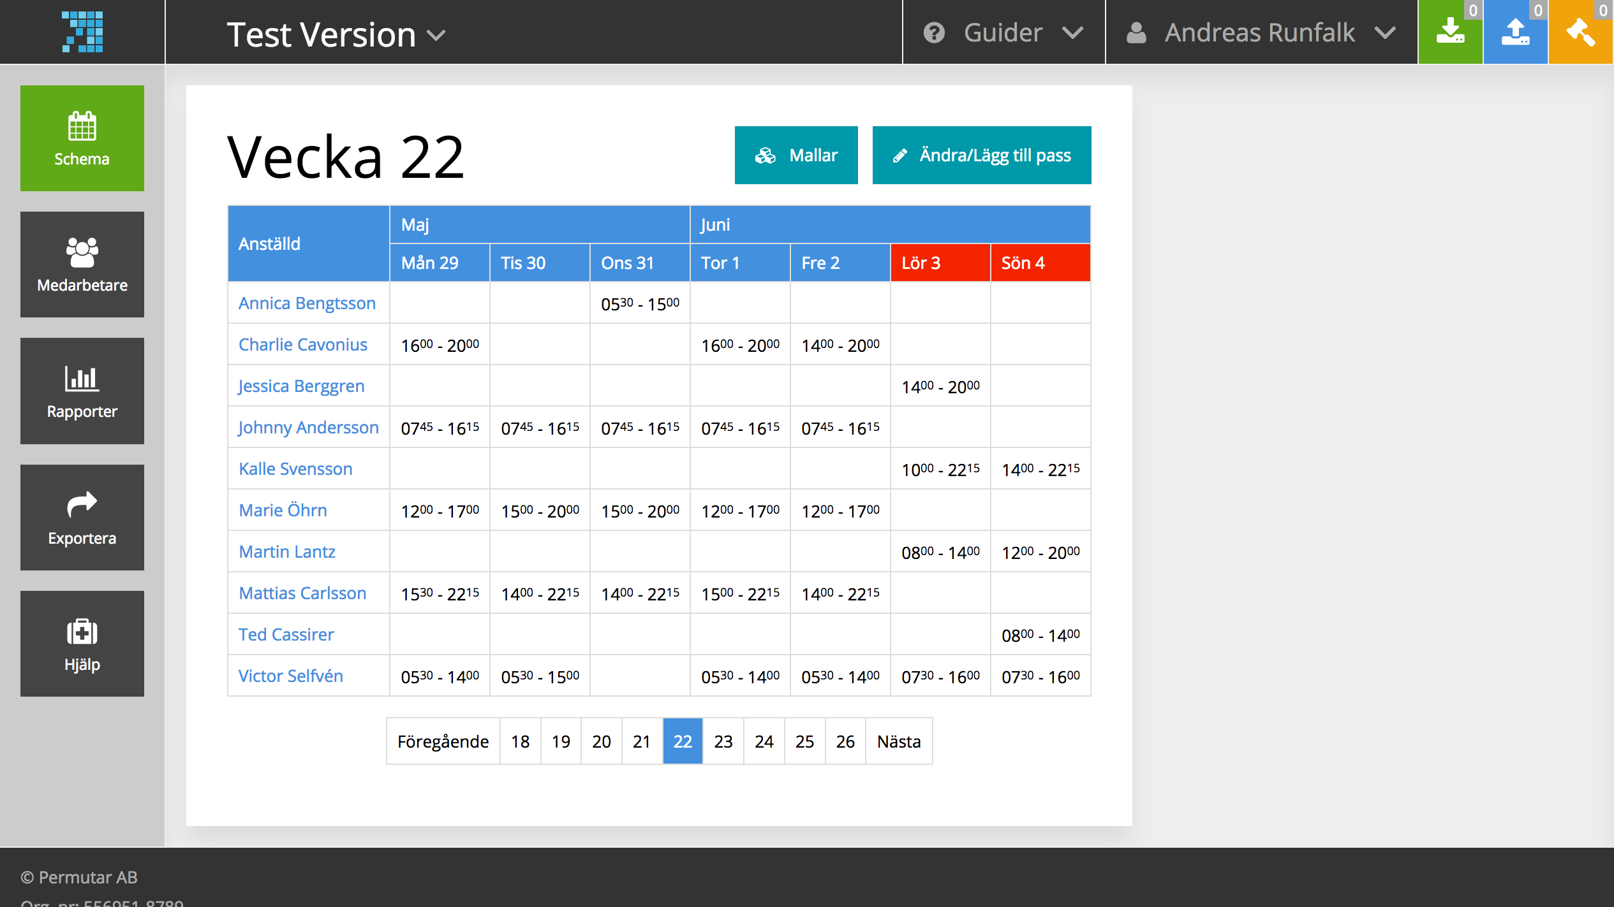The height and width of the screenshot is (907, 1614).
Task: Open Kalle Svensson employee link
Action: tap(295, 468)
